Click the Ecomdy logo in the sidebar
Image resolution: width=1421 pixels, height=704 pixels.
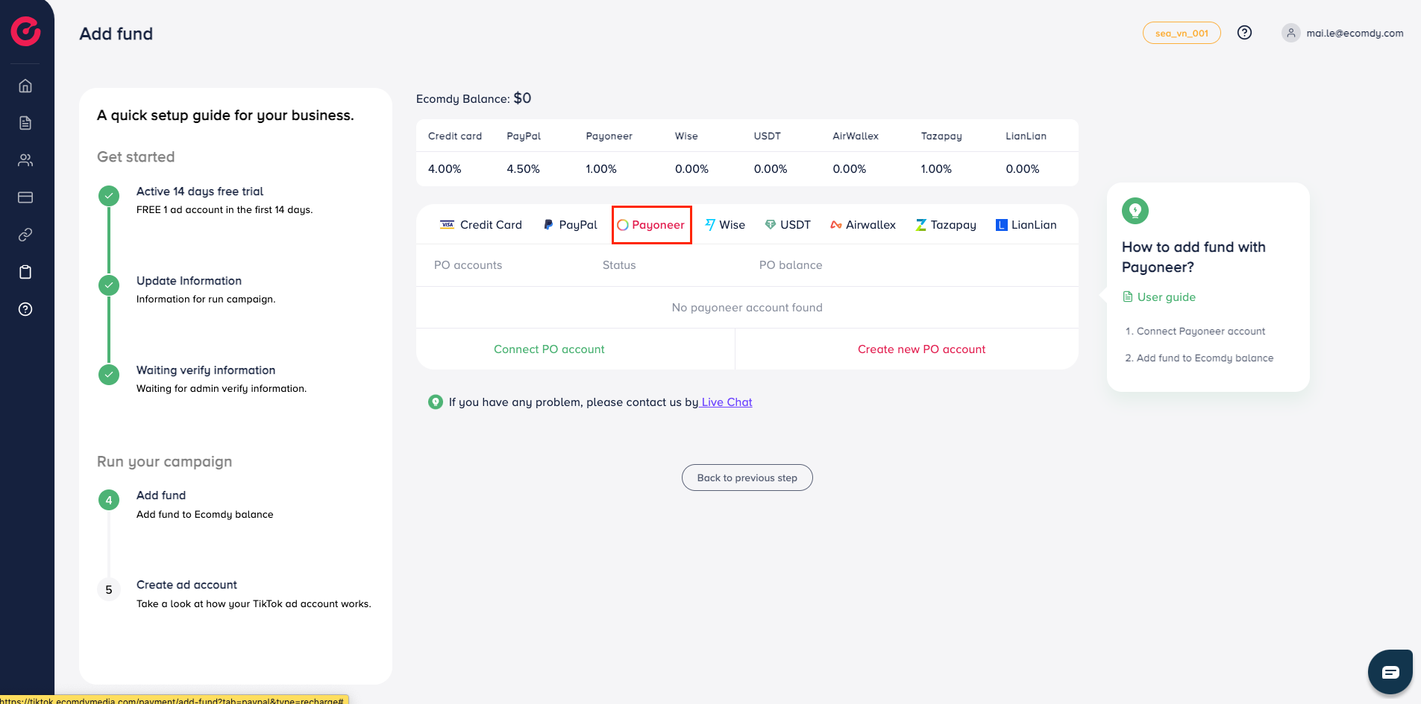click(x=25, y=31)
